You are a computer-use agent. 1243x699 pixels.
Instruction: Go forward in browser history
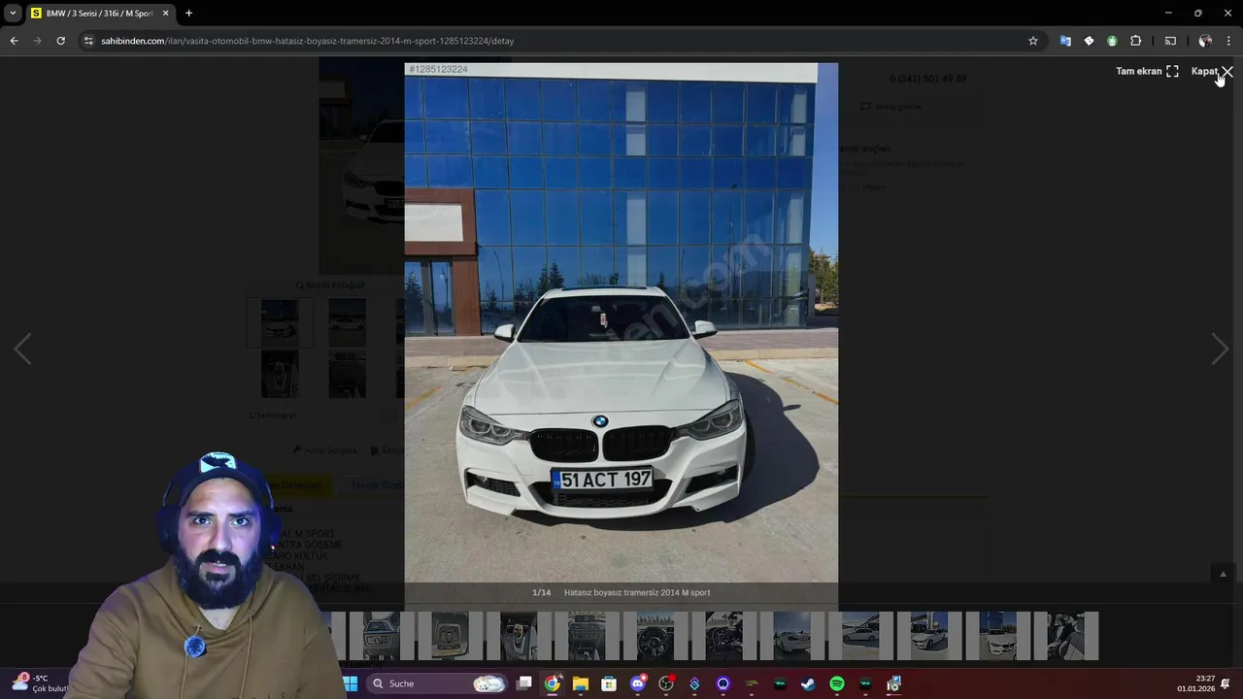[x=37, y=41]
